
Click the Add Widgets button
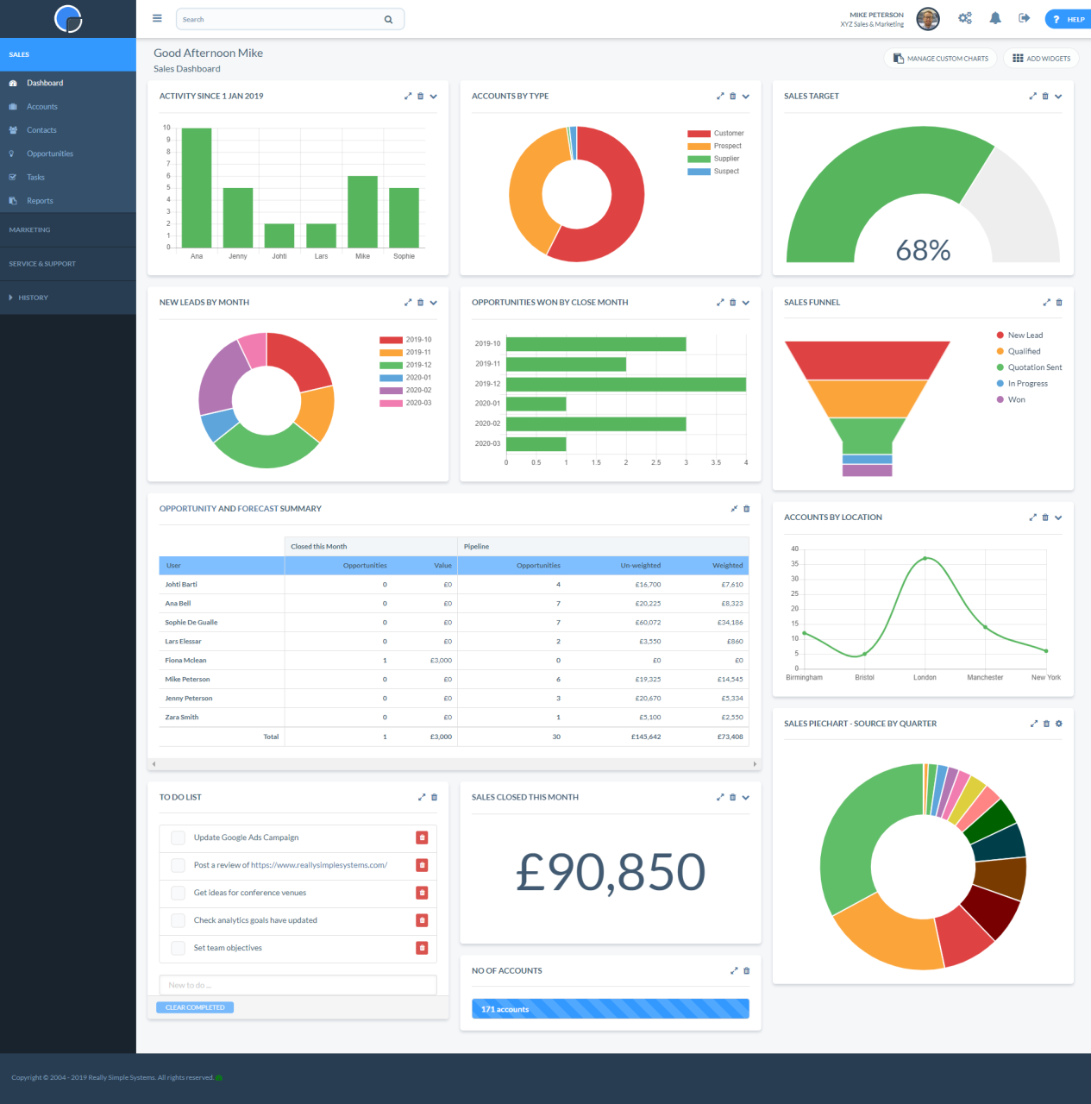click(x=1041, y=58)
